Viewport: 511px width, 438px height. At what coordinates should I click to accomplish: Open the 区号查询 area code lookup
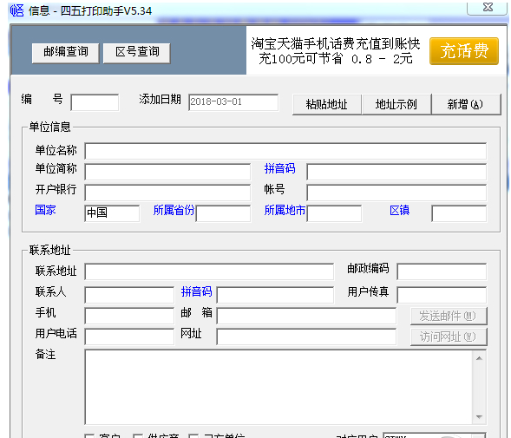tap(137, 52)
